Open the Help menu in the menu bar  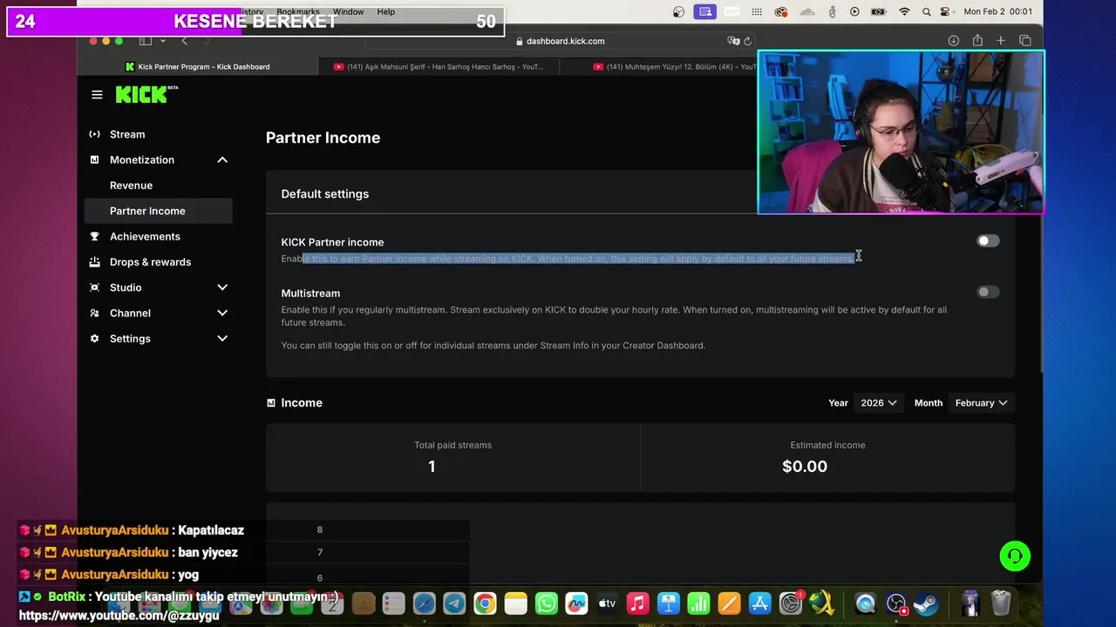click(x=386, y=12)
